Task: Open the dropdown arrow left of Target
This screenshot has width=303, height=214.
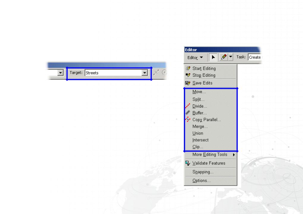Action: click(x=60, y=73)
